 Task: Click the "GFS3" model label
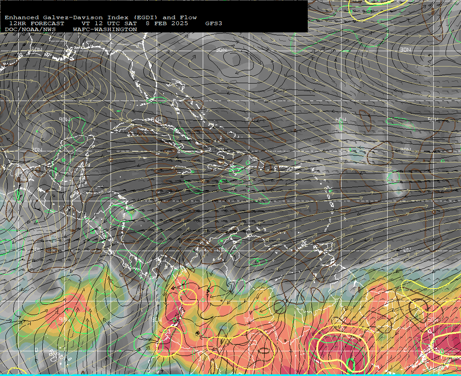(x=214, y=23)
